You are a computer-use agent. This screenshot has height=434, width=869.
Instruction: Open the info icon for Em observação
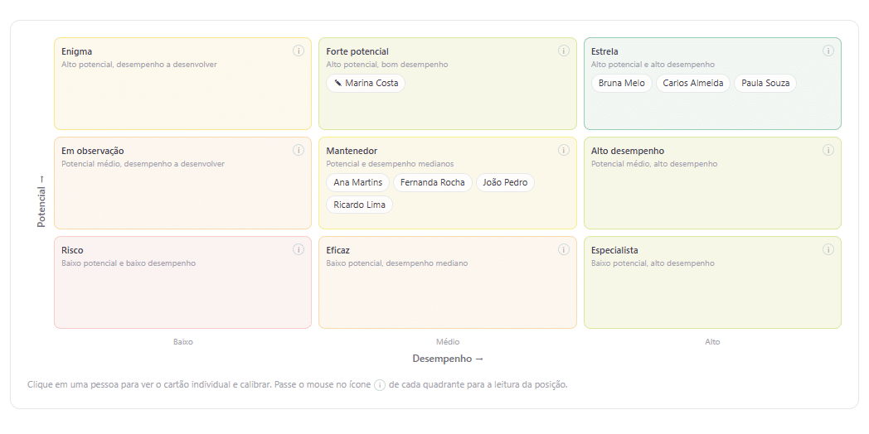(299, 150)
